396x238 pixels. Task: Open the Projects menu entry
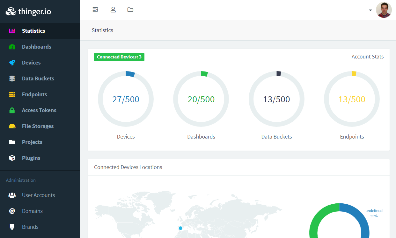(x=40, y=142)
